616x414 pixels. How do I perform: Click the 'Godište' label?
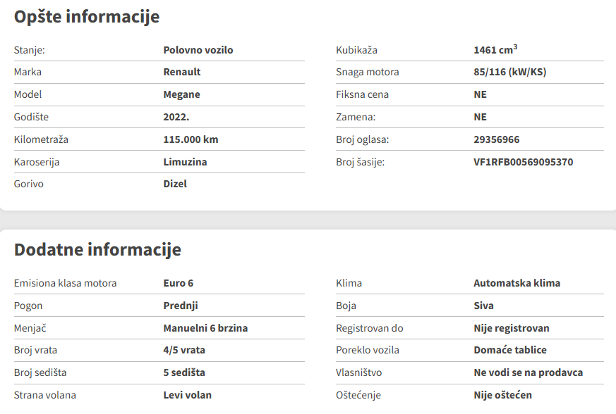point(31,117)
